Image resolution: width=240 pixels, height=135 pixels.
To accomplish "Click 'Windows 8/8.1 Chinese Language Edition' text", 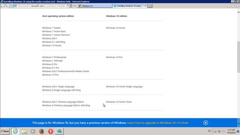I will [63, 102].
